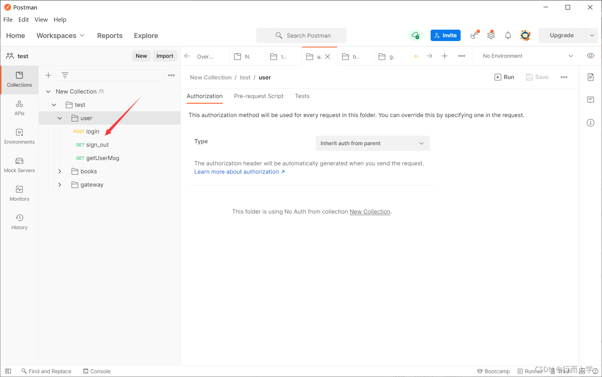Switch to the Pre-request Script tab
602x377 pixels.
point(259,96)
